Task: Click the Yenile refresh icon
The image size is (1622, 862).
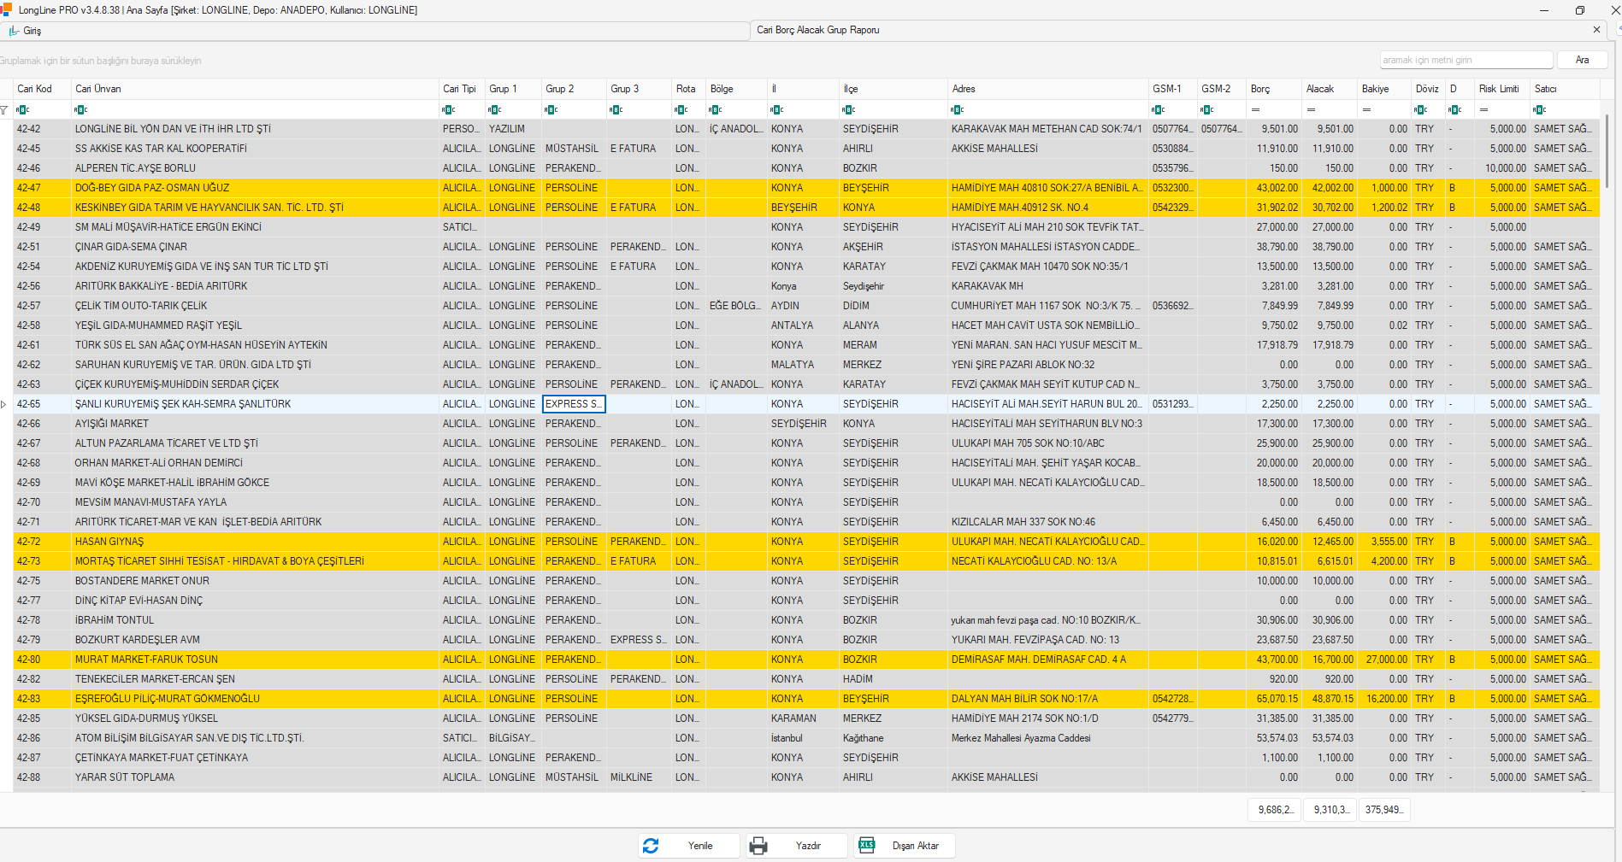Action: (x=651, y=846)
